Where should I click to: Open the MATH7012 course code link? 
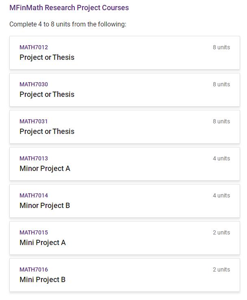pos(34,47)
